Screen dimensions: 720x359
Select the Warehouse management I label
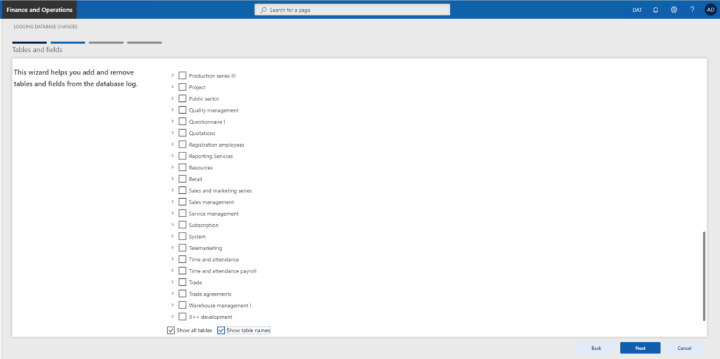220,306
